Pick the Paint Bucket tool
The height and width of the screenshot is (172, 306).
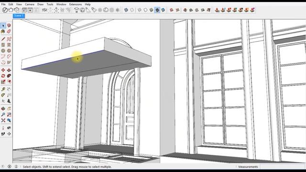(x=3, y=32)
